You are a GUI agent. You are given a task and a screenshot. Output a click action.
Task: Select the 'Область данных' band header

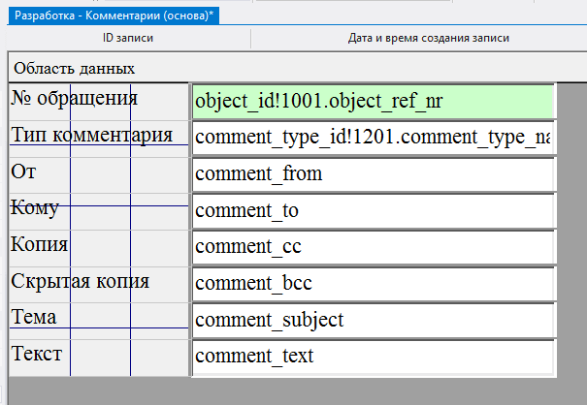[74, 69]
